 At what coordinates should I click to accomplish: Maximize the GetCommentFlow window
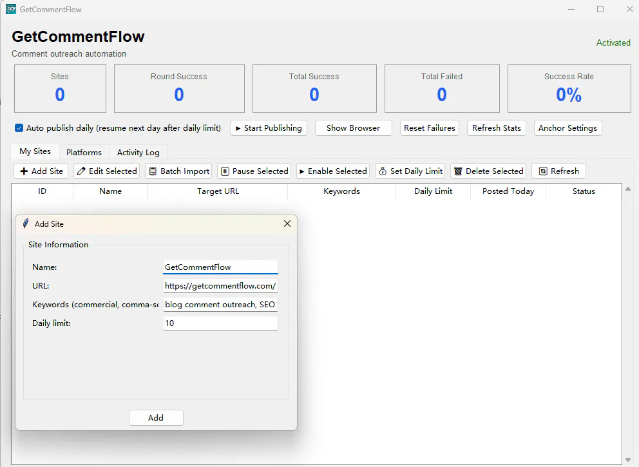click(600, 9)
